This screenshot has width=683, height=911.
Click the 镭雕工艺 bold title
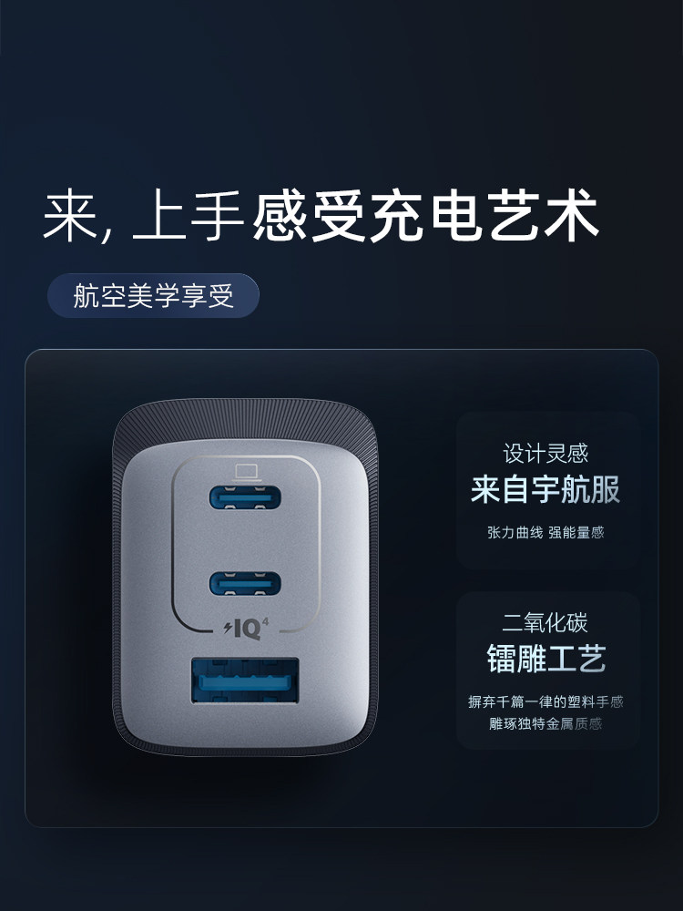tap(545, 659)
